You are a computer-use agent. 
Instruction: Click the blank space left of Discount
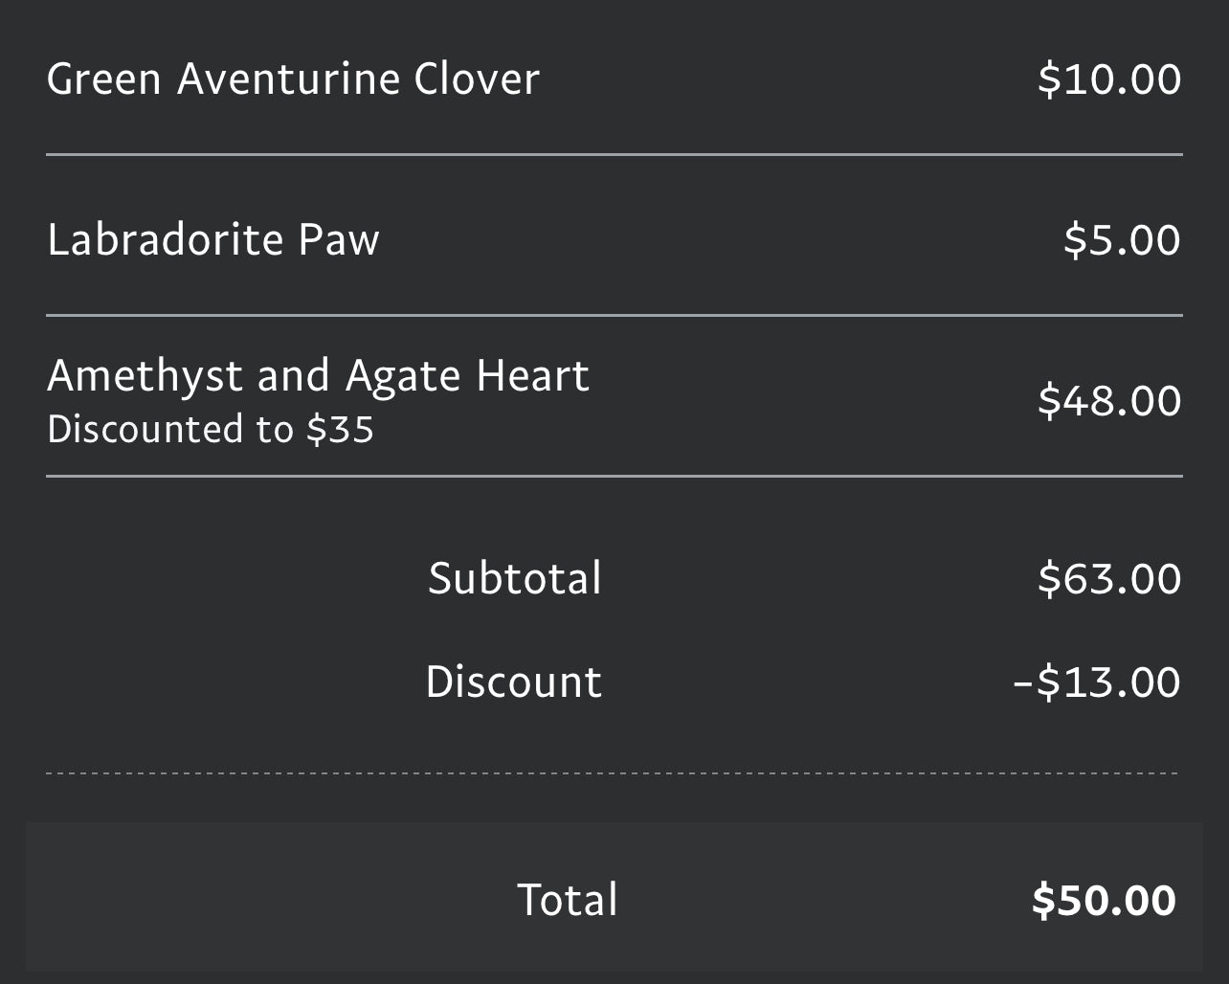[x=230, y=682]
